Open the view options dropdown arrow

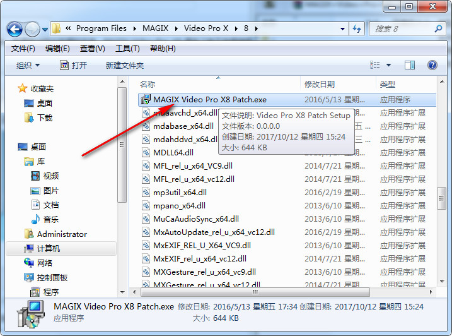(388, 65)
